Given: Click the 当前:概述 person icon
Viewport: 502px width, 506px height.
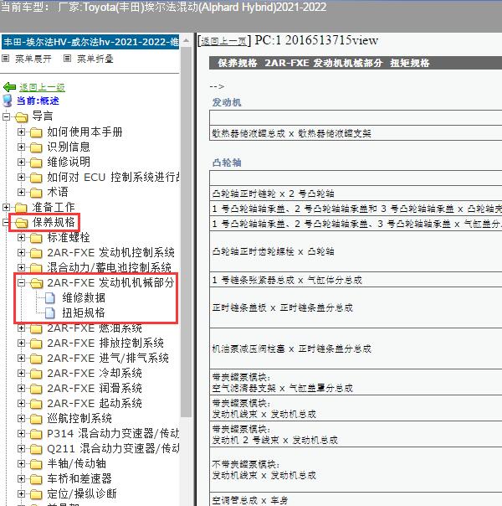Looking at the screenshot, I should 8,101.
